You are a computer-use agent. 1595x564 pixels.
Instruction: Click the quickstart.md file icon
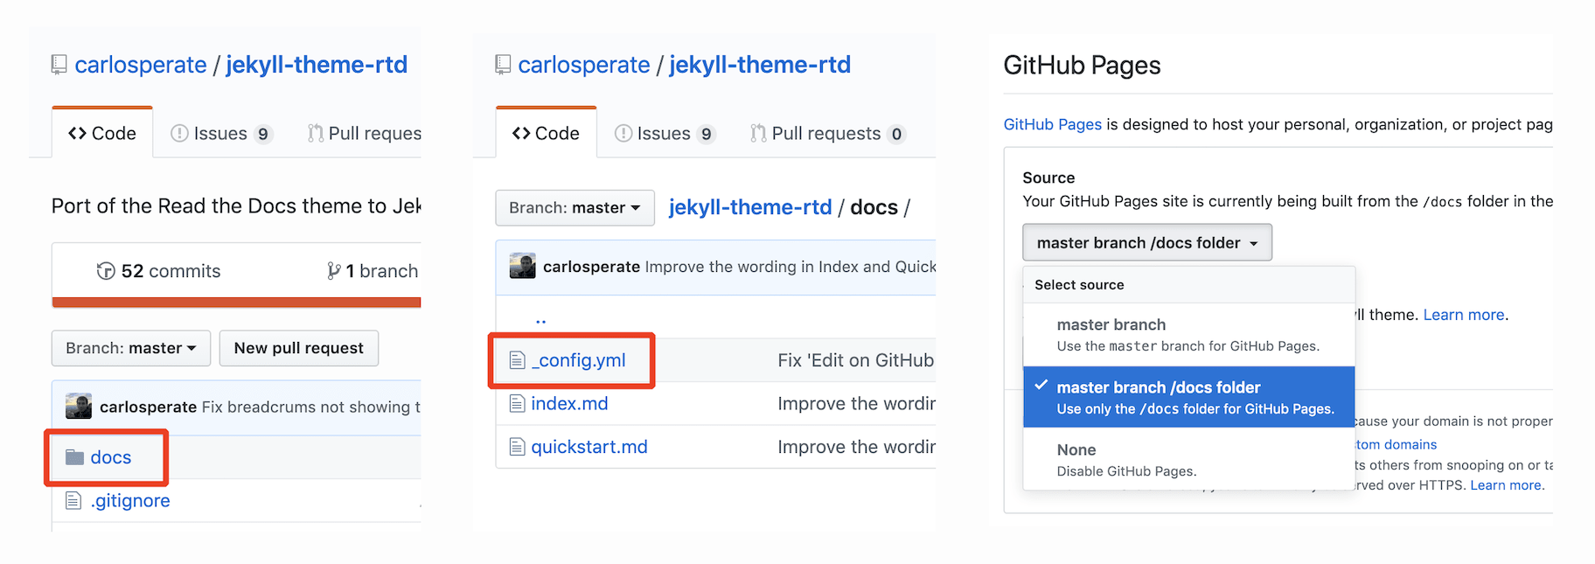point(518,447)
